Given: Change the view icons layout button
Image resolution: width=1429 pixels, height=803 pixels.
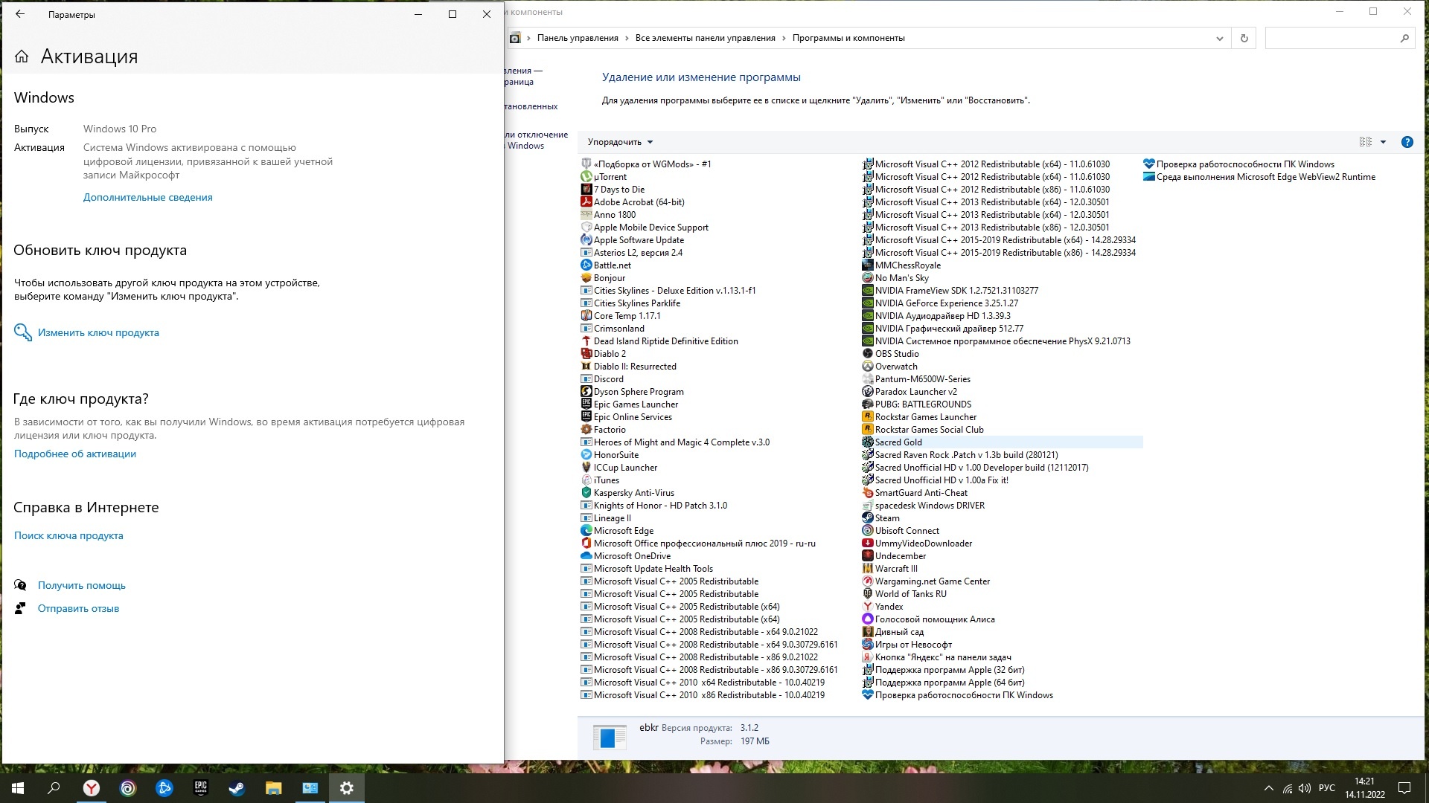Looking at the screenshot, I should [1365, 142].
